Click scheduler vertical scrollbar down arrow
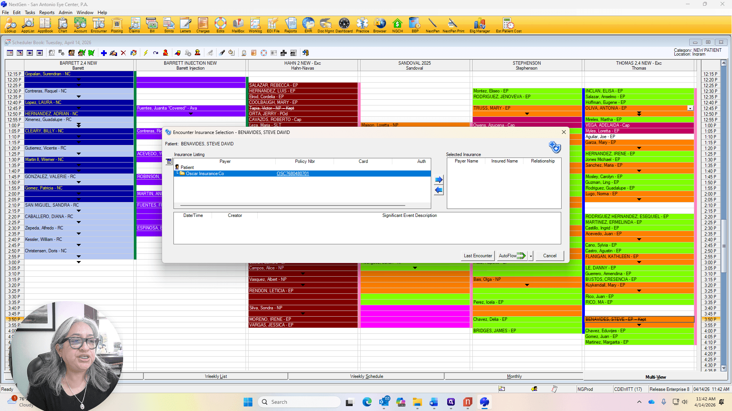 (724, 368)
